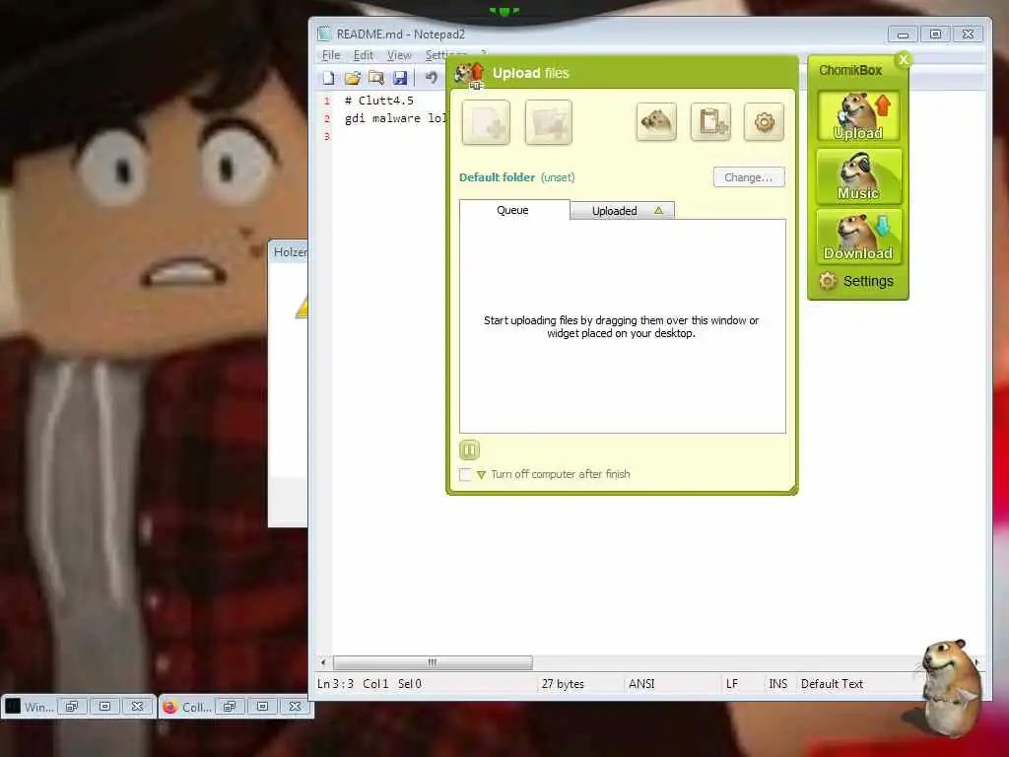
Task: Open the View menu in Notepad2
Action: pyautogui.click(x=399, y=55)
